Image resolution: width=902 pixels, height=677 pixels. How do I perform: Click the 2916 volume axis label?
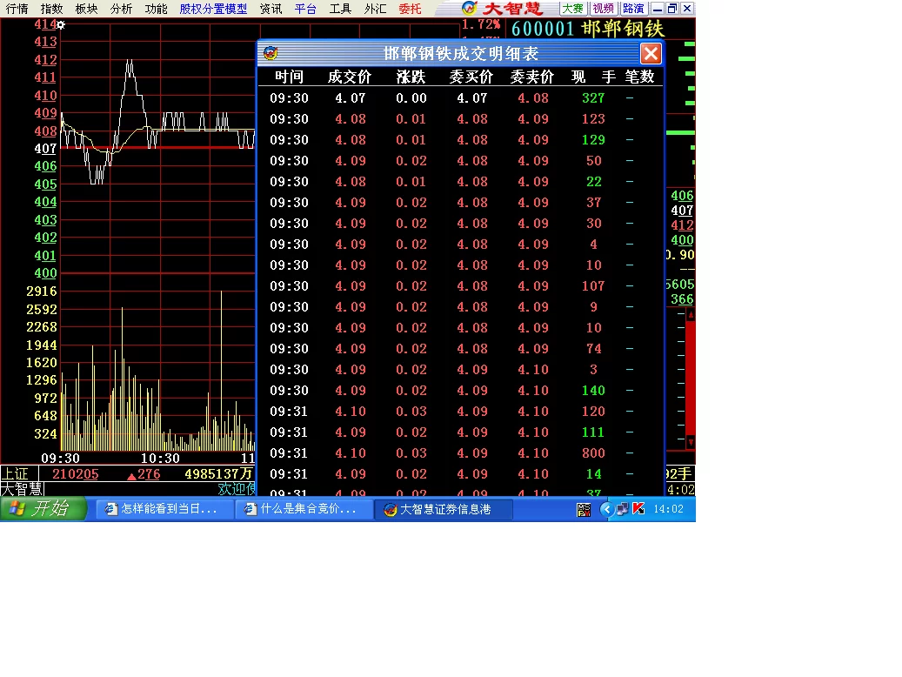(x=42, y=292)
